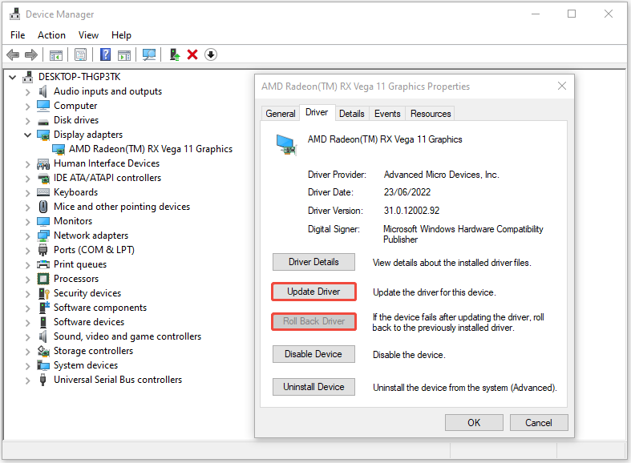The width and height of the screenshot is (631, 463).
Task: Click the red X Uninstall device icon
Action: click(192, 54)
